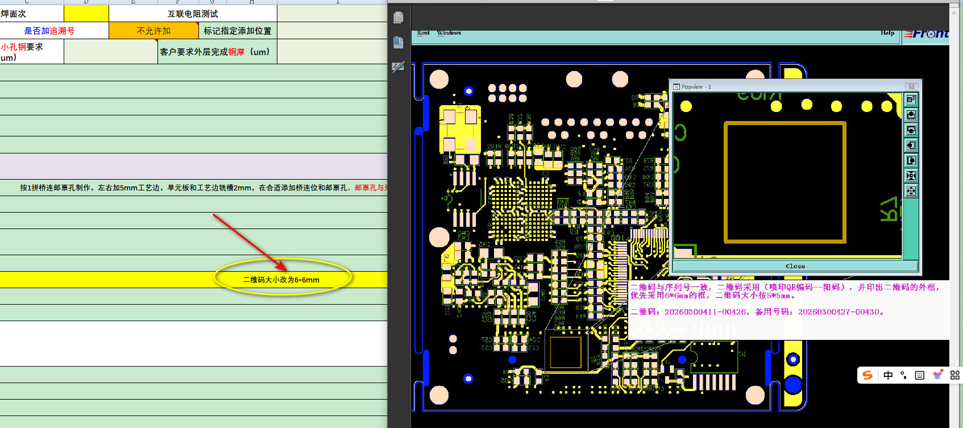Click the Popview pan down icon
This screenshot has width=963, height=428.
[911, 130]
